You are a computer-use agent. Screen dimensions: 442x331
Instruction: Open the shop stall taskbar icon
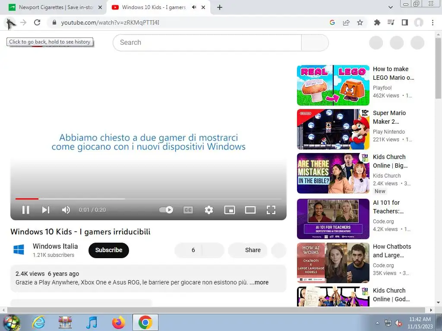click(65, 322)
